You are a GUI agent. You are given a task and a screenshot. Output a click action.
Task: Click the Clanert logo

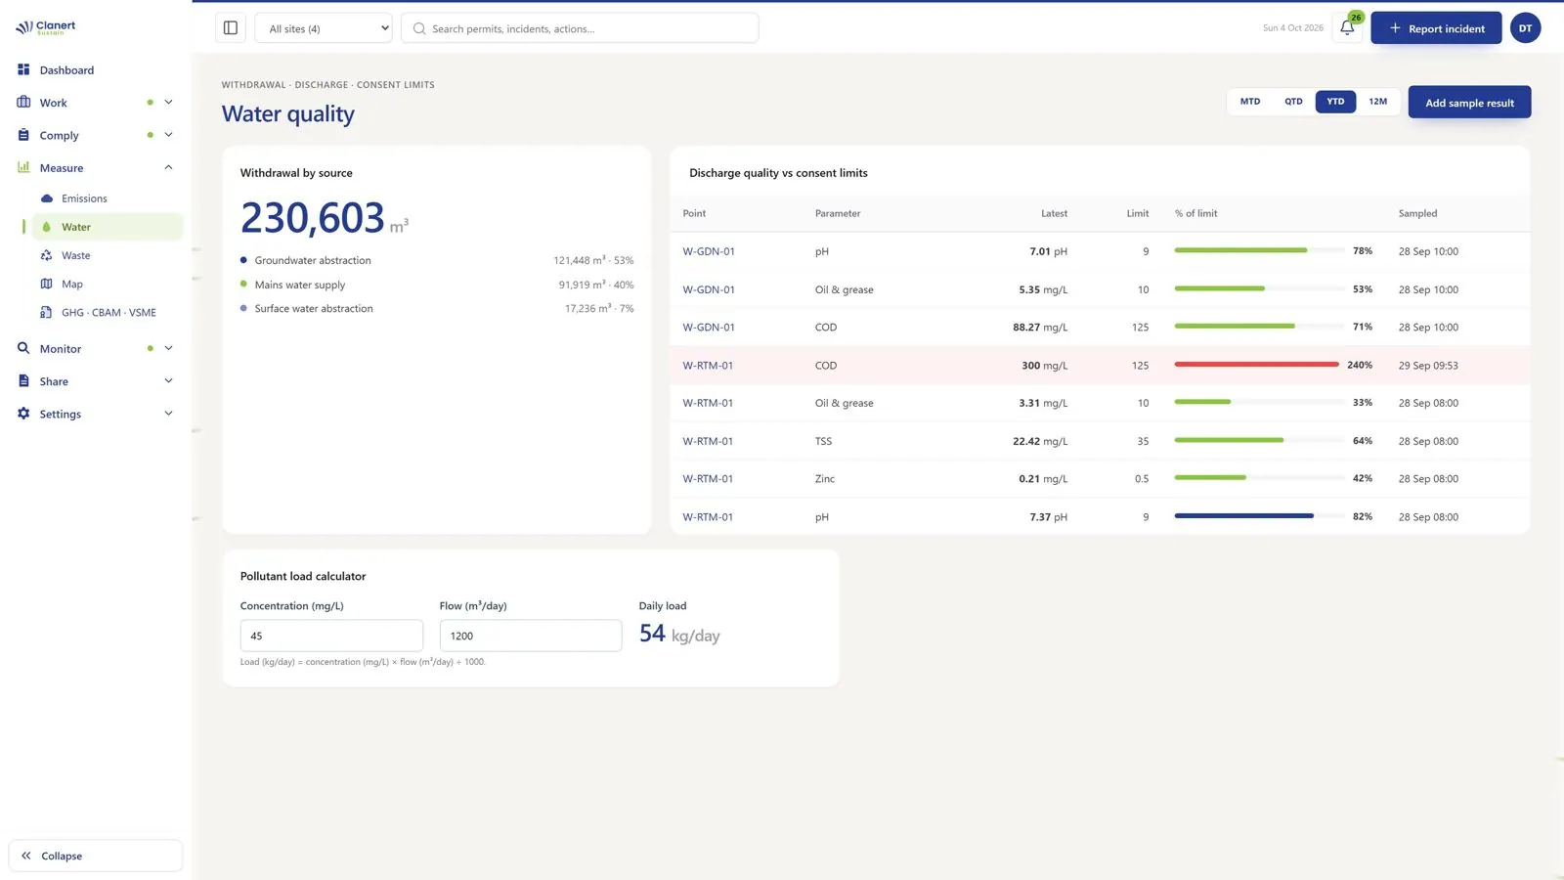(46, 27)
